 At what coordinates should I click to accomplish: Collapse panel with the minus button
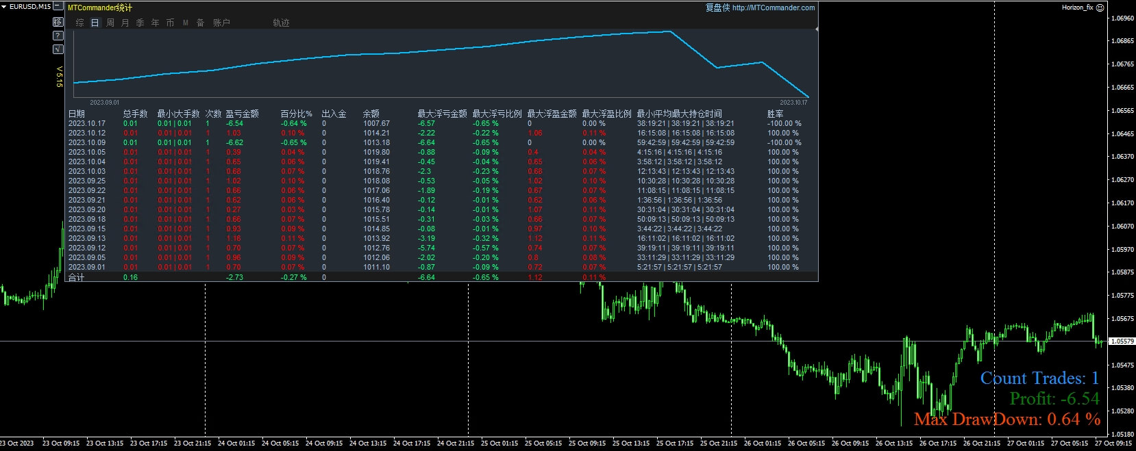pyautogui.click(x=58, y=6)
